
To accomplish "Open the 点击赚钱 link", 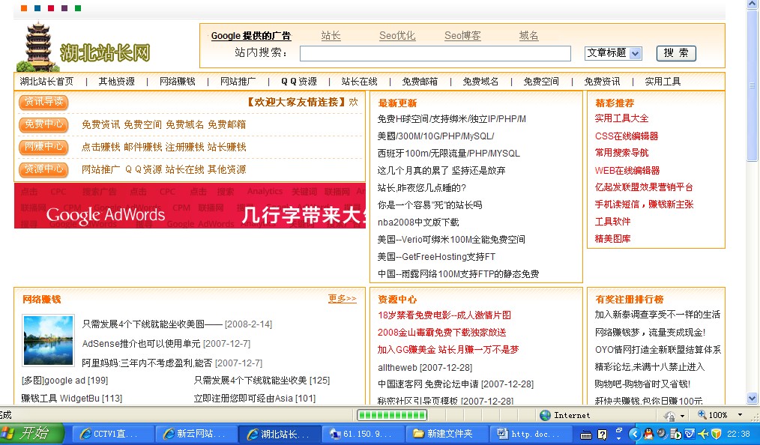I will tap(101, 147).
